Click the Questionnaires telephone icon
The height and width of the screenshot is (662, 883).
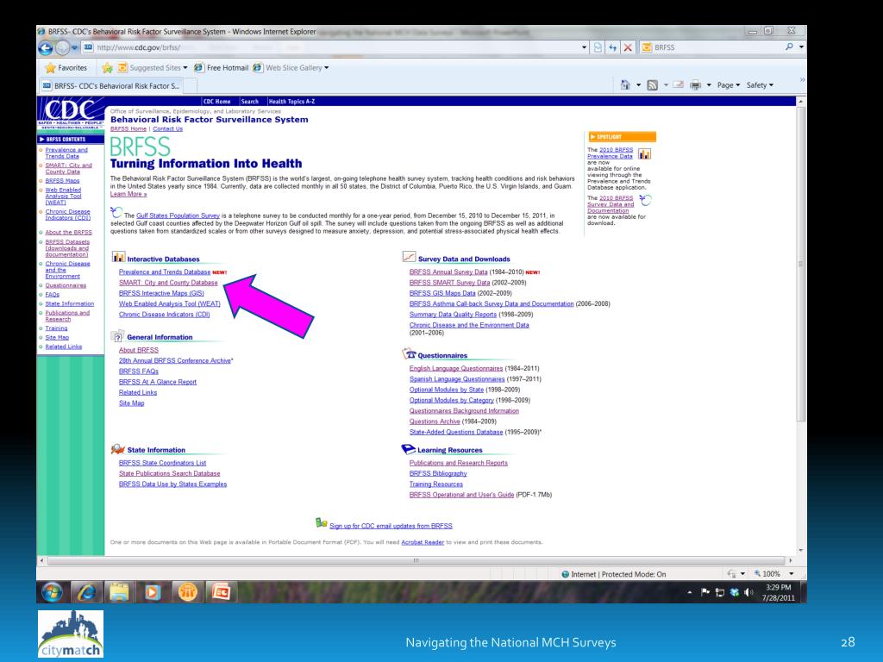409,353
